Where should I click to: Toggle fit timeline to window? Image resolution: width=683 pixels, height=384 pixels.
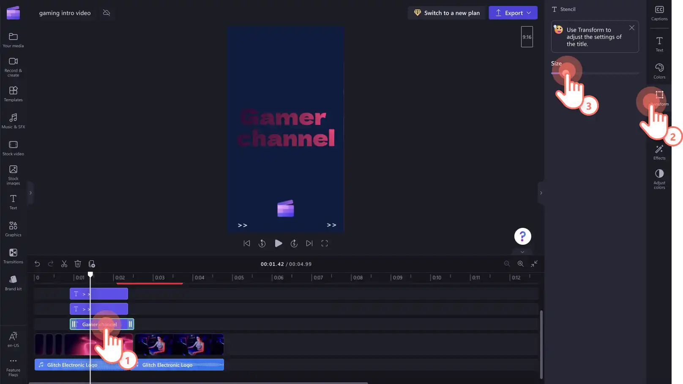point(534,263)
